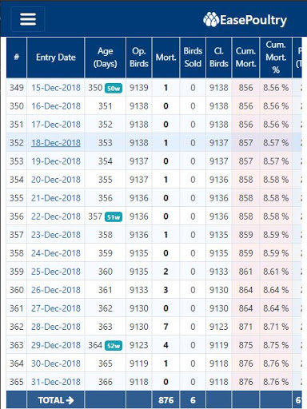This screenshot has width=307, height=409.
Task: Click the # column header
Action: click(x=17, y=58)
